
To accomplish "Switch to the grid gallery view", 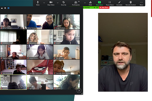I will 8,8.
